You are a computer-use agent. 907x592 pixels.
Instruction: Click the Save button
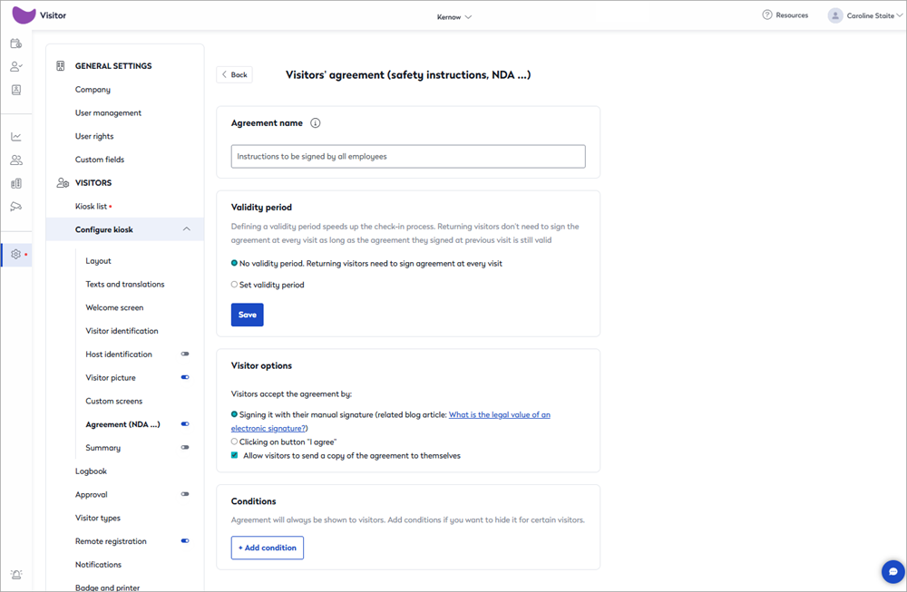click(x=247, y=315)
